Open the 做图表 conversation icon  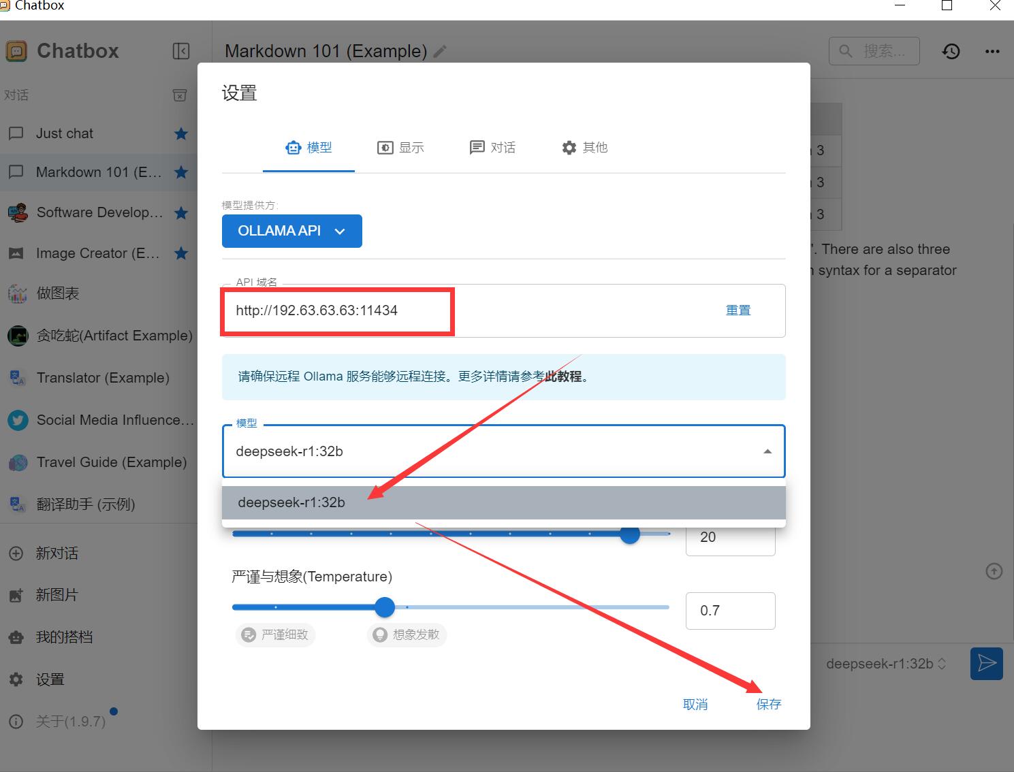17,293
